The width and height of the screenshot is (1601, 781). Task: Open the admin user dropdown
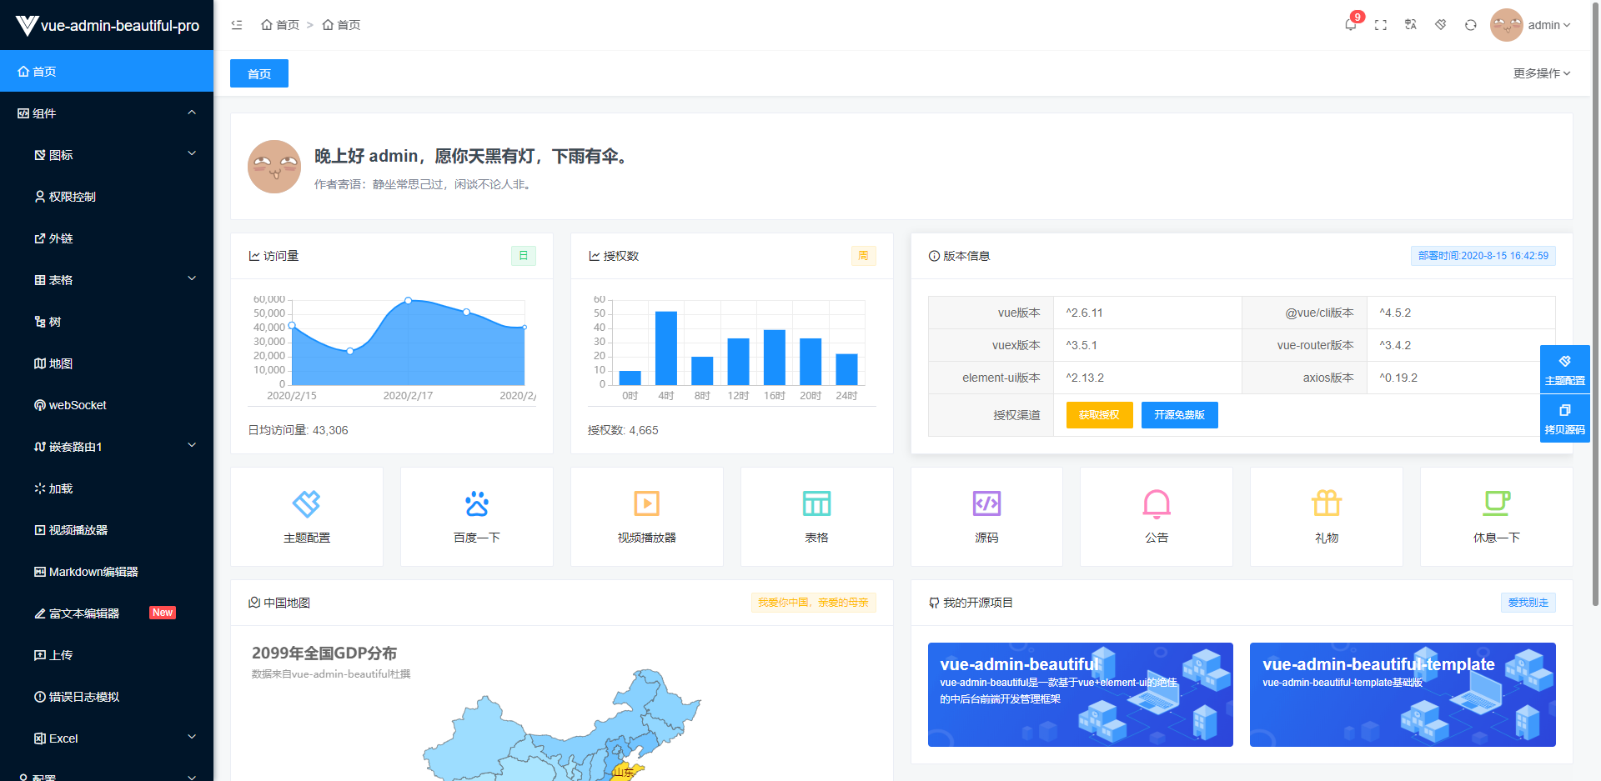(x=1549, y=25)
